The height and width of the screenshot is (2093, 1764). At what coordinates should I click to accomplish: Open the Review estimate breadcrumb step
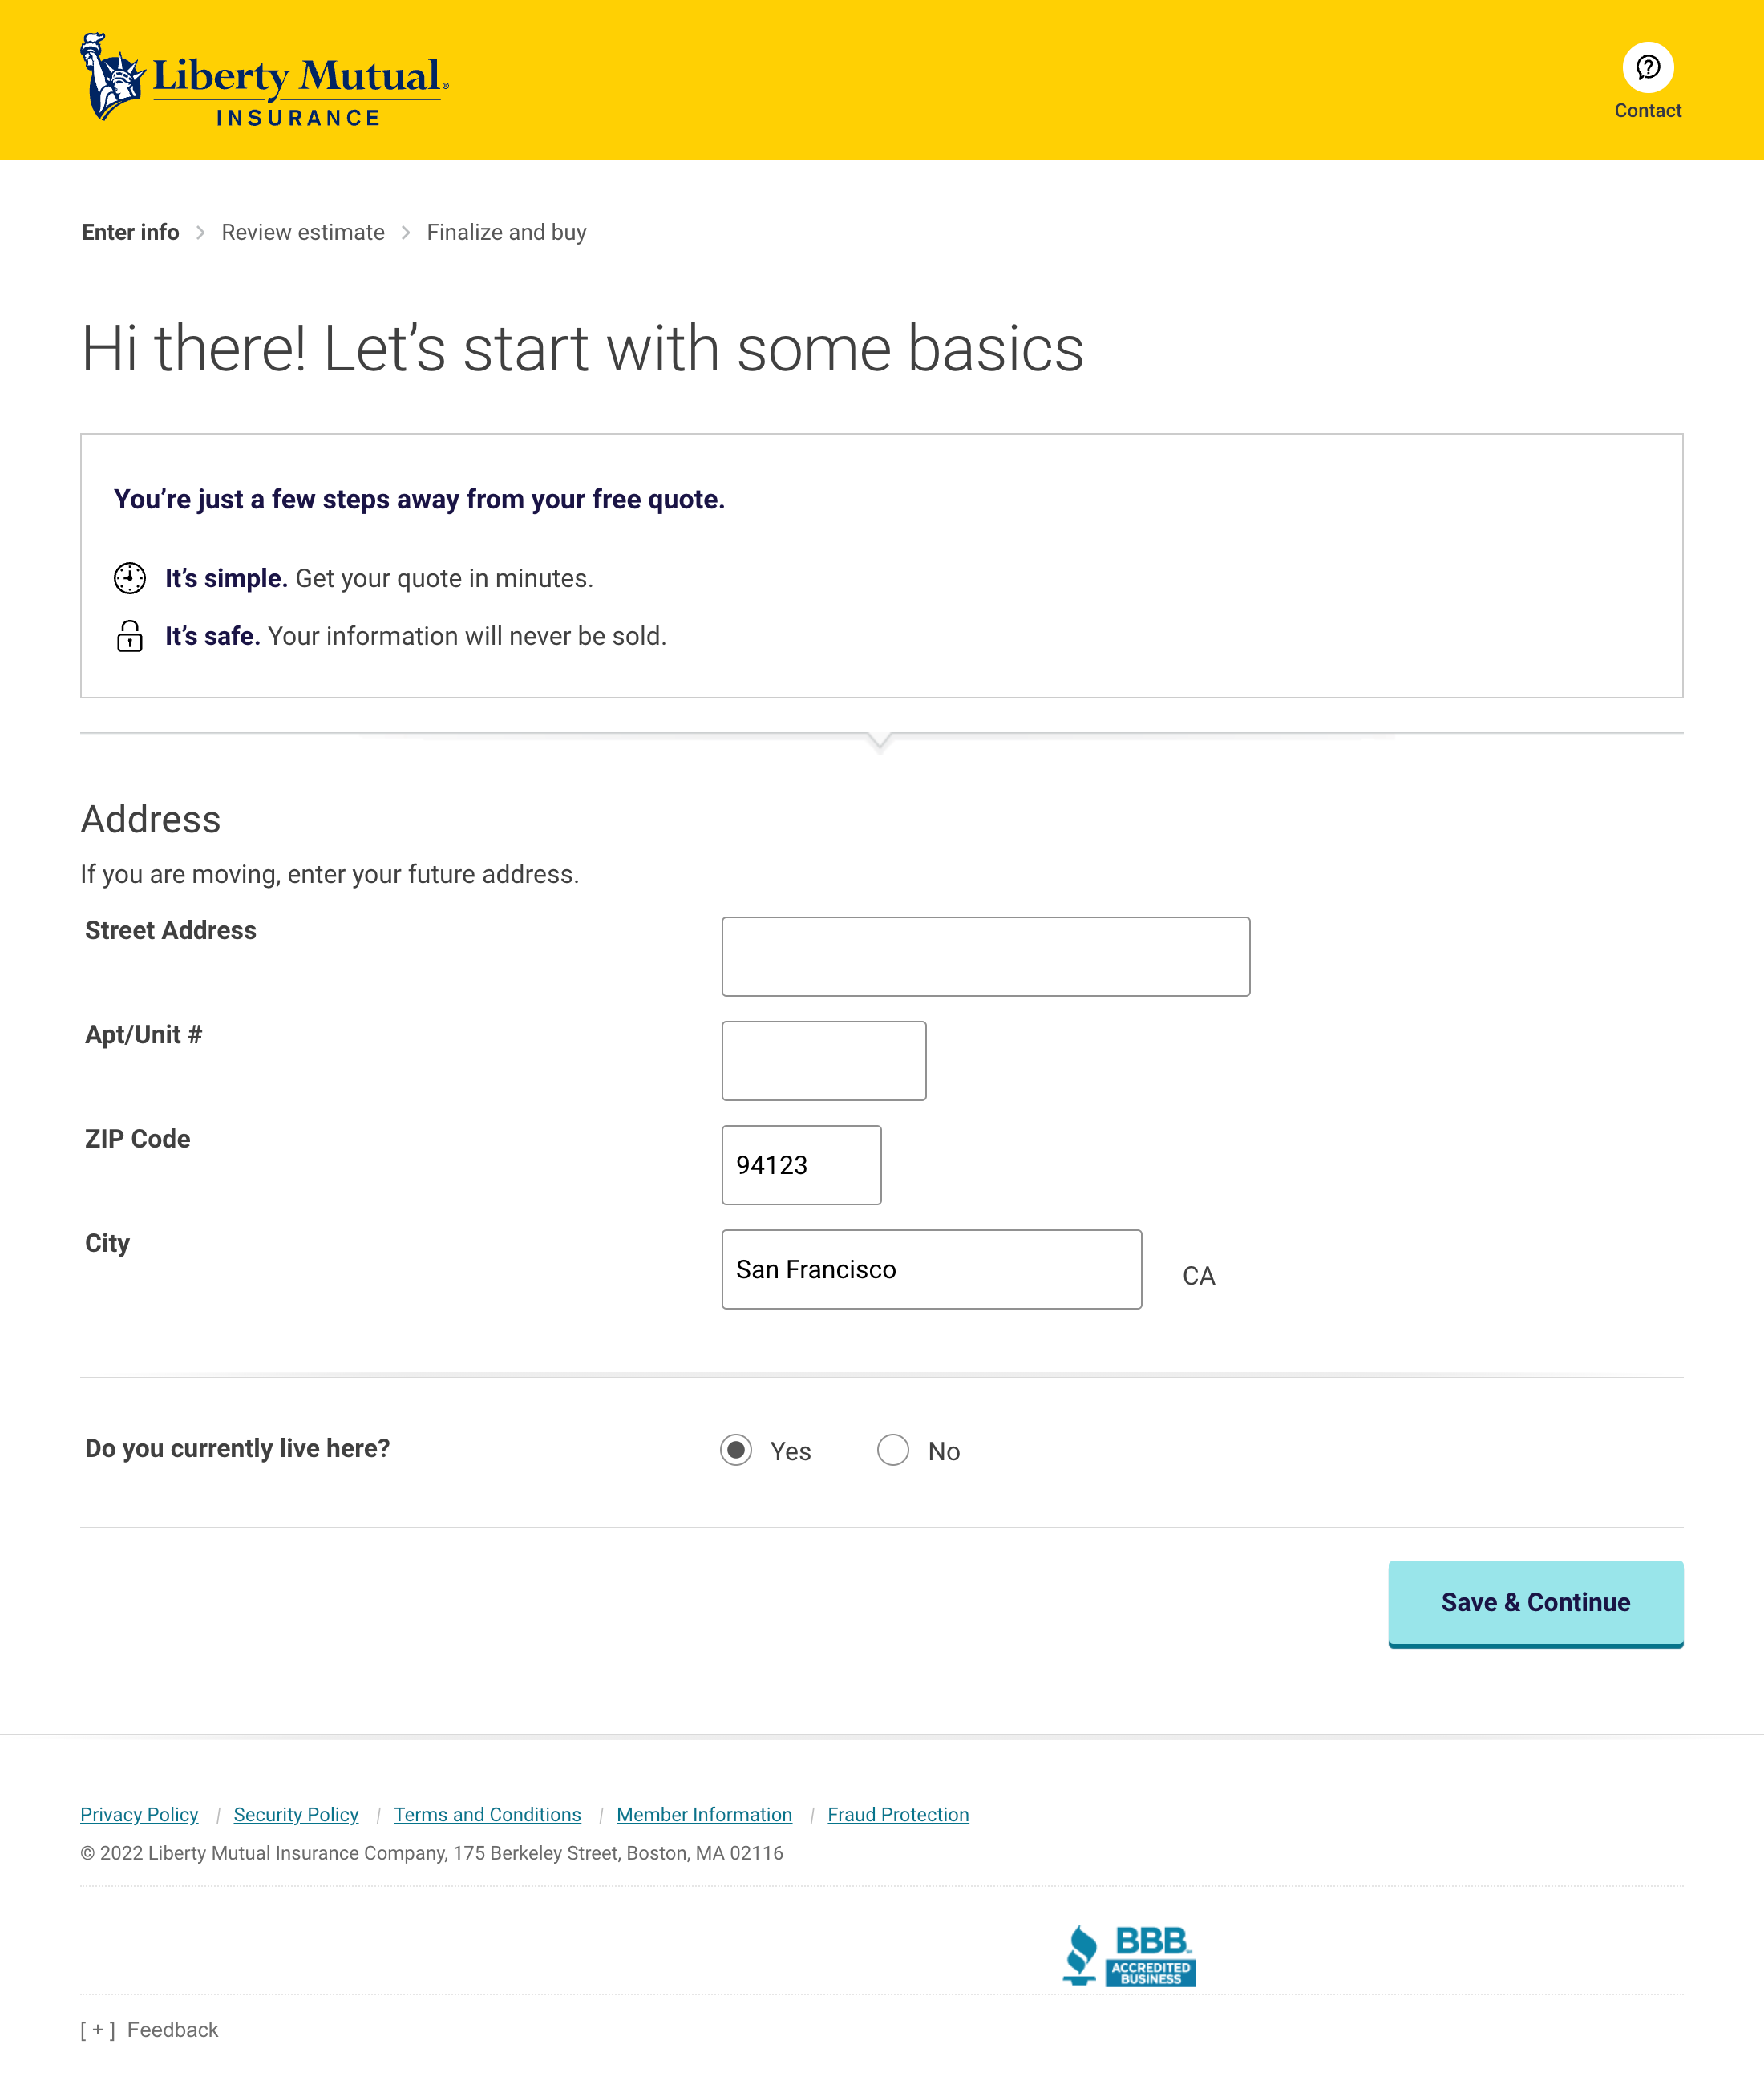point(303,232)
